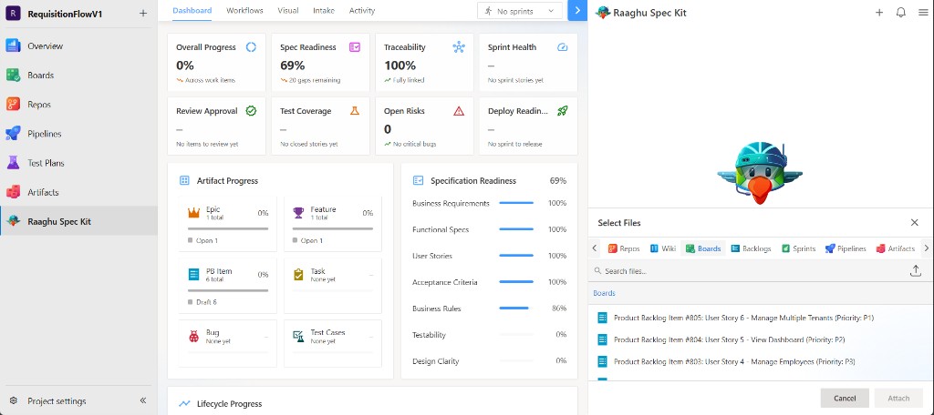Image resolution: width=934 pixels, height=415 pixels.
Task: Open the No sprints dropdown
Action: [519, 11]
